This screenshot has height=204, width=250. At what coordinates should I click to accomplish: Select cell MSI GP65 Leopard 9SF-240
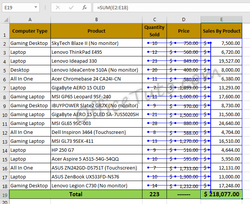coord(96,96)
